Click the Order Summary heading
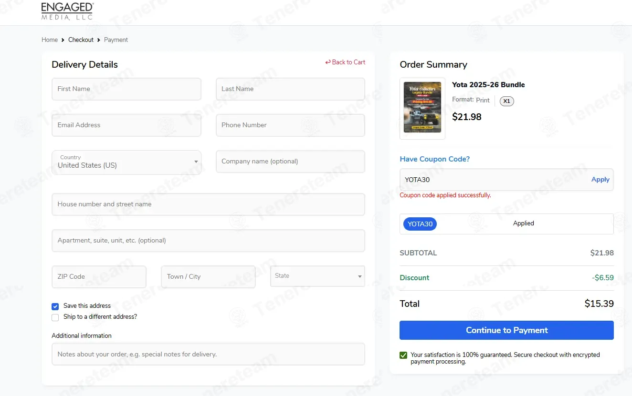 click(433, 65)
